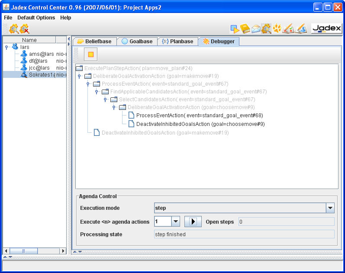345x273 pixels.
Task: Open the Help menu
Action: pos(65,18)
